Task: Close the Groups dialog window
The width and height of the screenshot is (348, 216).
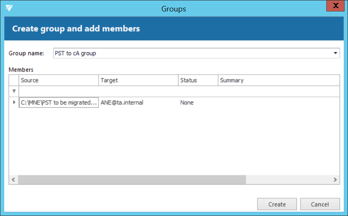Action: pos(336,6)
